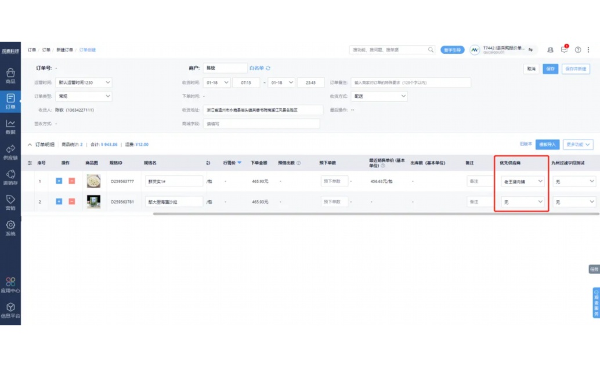Click the 新建订单 breadcrumb item

click(64, 50)
